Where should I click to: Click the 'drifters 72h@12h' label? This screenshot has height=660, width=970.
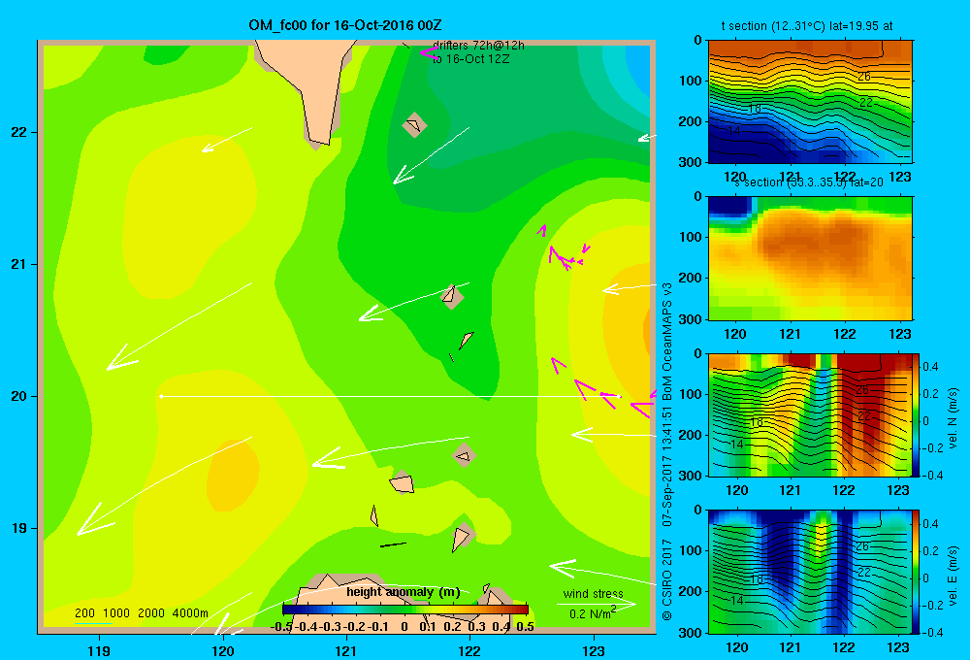[x=478, y=46]
